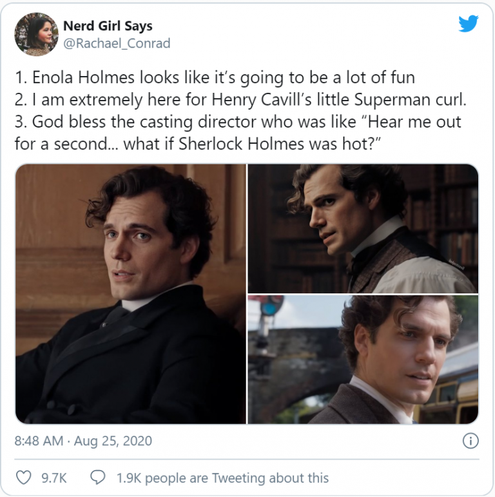Open the info circle icon
This screenshot has width=495, height=497.
[x=471, y=441]
